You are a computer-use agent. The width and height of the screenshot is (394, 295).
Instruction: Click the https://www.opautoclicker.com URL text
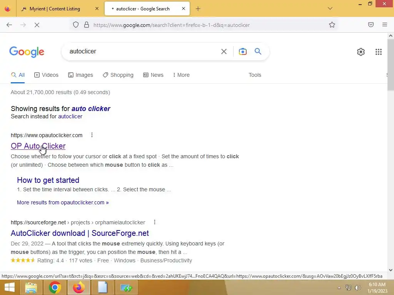pos(47,135)
